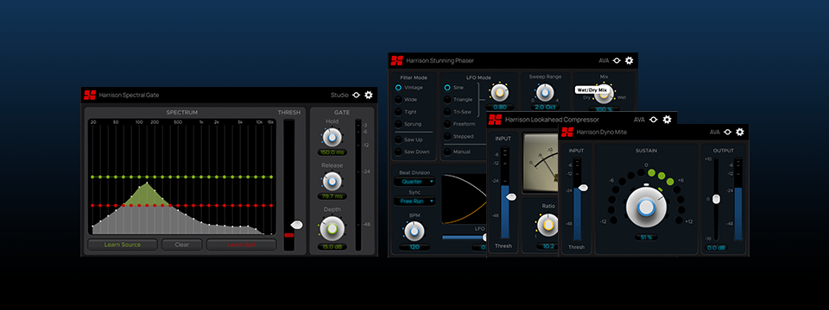Image resolution: width=829 pixels, height=310 pixels.
Task: Click the Learn Source button
Action: click(x=123, y=245)
